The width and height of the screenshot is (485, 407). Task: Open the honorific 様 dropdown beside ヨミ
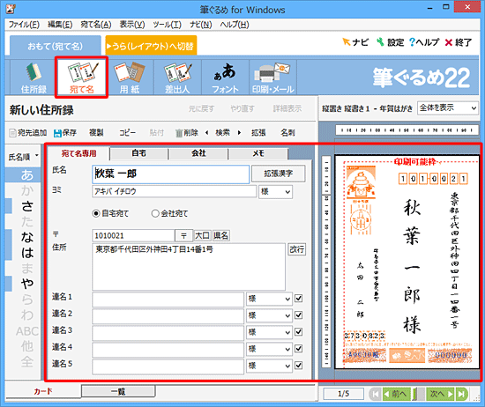(x=275, y=191)
